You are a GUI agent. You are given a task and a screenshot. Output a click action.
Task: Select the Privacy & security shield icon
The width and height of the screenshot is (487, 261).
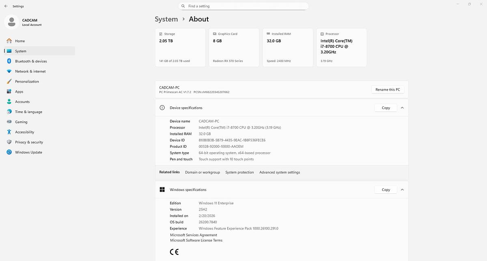point(9,142)
